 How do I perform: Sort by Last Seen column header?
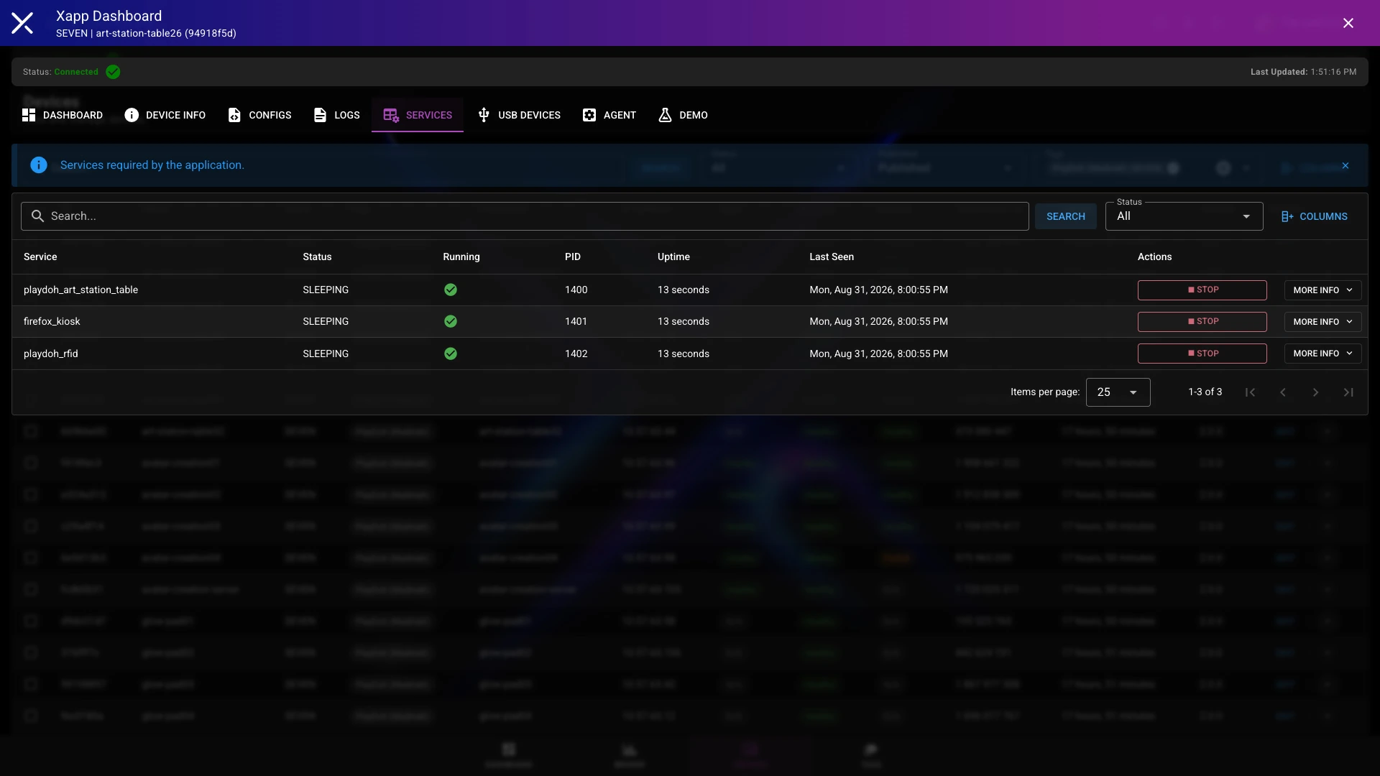click(832, 257)
